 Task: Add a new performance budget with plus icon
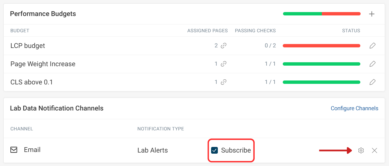372,14
